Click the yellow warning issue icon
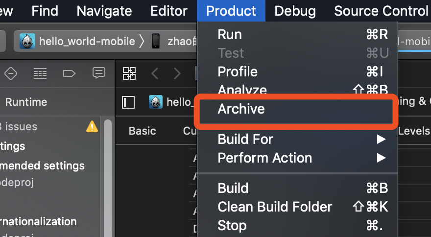The height and width of the screenshot is (237, 431). (92, 127)
